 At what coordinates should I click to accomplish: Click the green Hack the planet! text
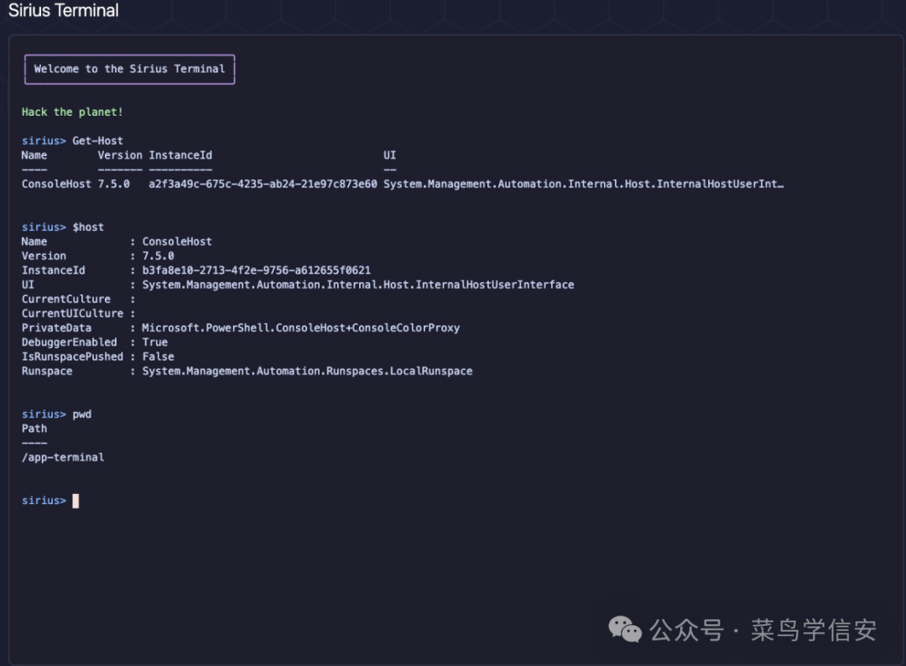pyautogui.click(x=72, y=112)
